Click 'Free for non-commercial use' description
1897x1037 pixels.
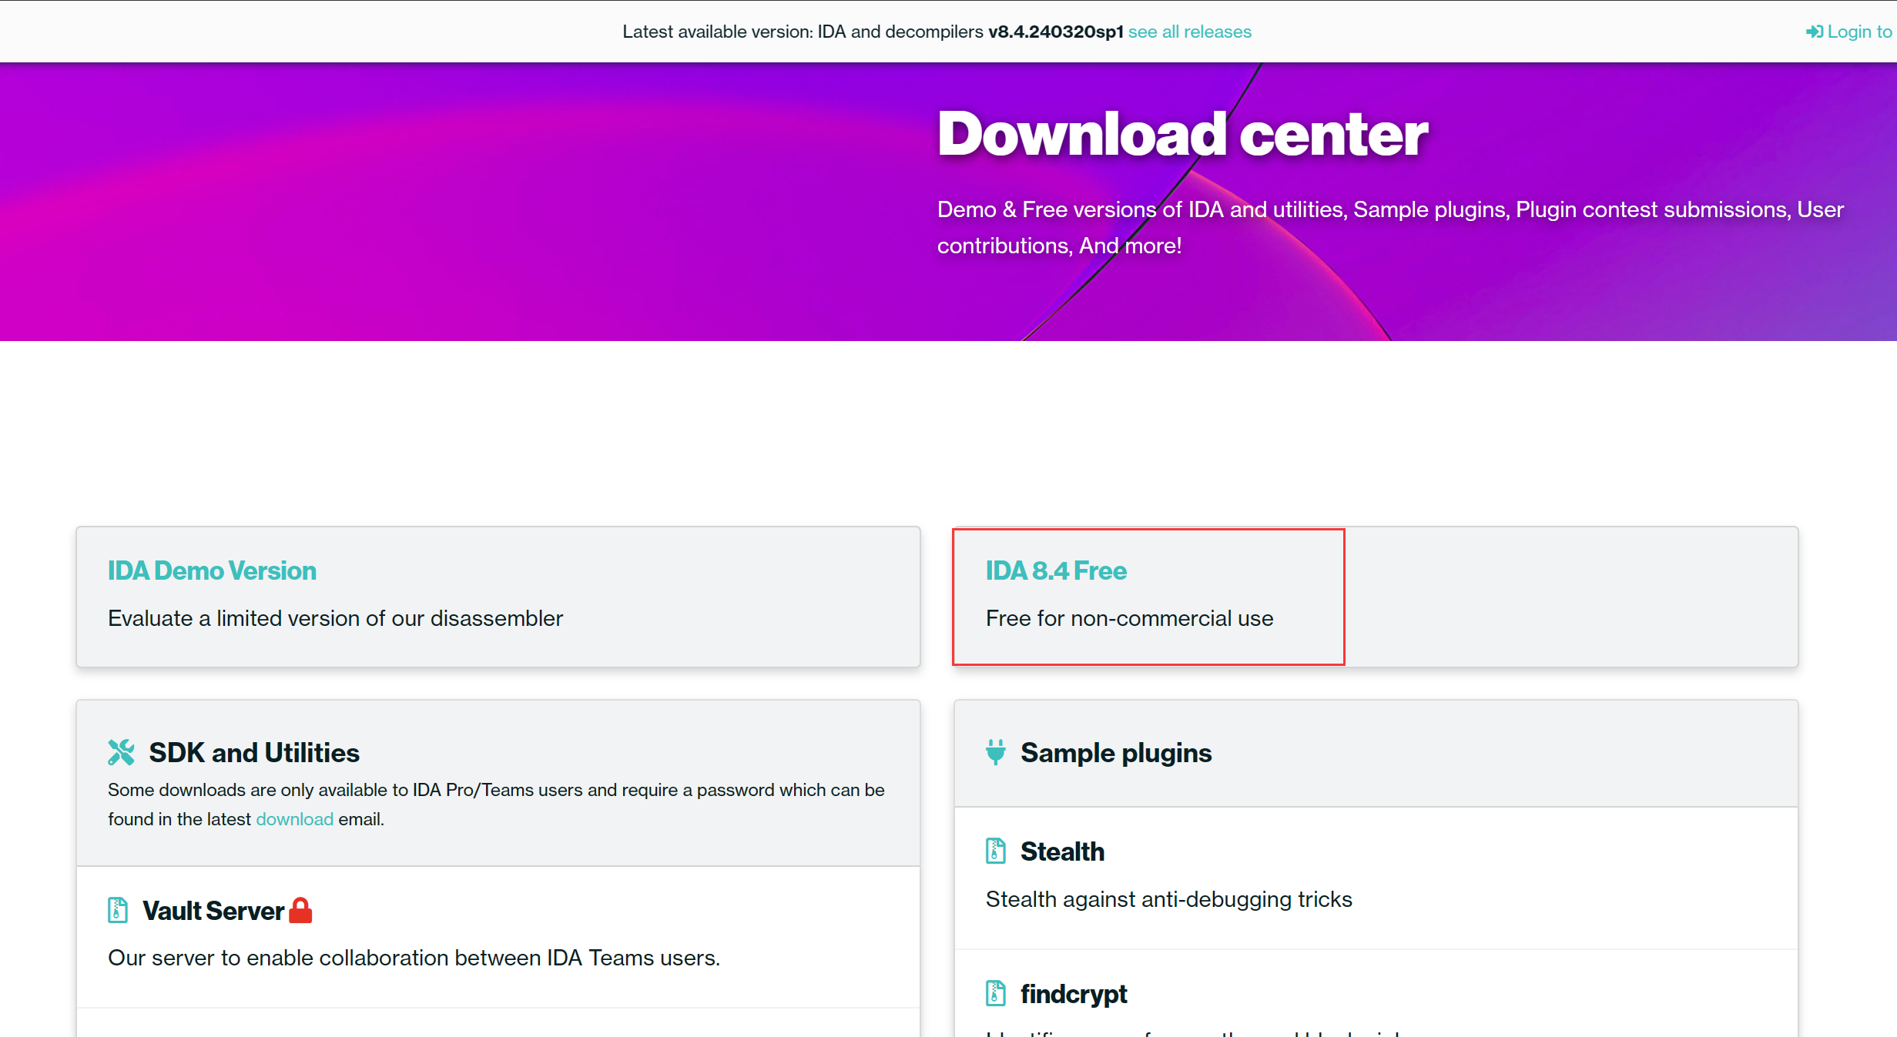pos(1129,618)
